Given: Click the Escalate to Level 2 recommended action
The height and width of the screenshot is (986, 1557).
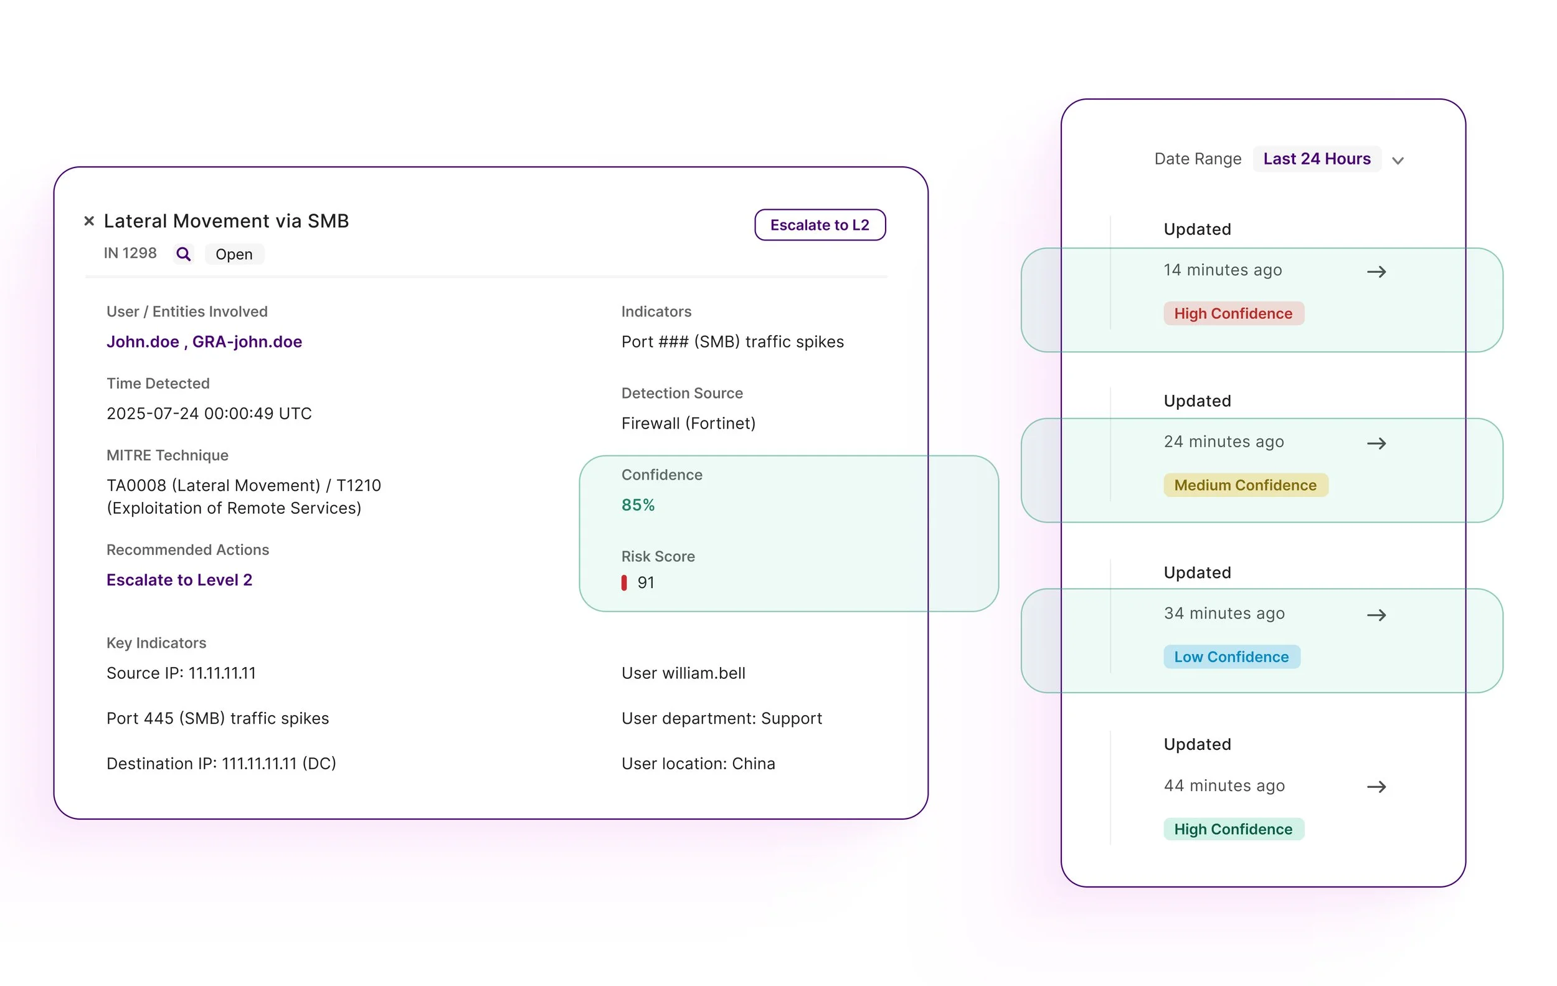Looking at the screenshot, I should point(179,580).
